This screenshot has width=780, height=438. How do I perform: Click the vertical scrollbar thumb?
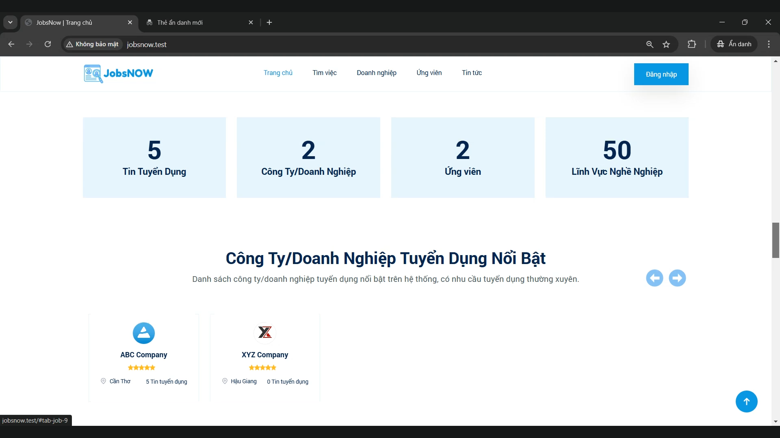(776, 240)
